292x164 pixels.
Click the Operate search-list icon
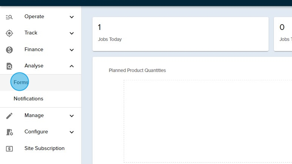pyautogui.click(x=9, y=17)
